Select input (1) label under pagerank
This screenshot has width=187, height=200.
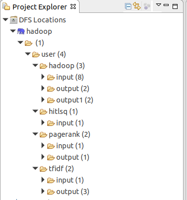point(70,146)
